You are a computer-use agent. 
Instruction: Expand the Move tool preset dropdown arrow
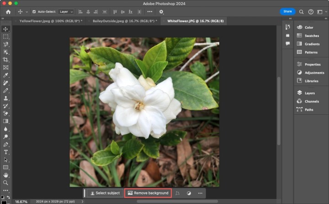pyautogui.click(x=27, y=11)
